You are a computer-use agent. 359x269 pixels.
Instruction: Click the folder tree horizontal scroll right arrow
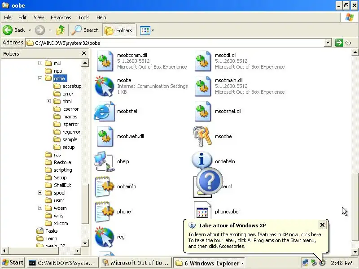[77, 251]
